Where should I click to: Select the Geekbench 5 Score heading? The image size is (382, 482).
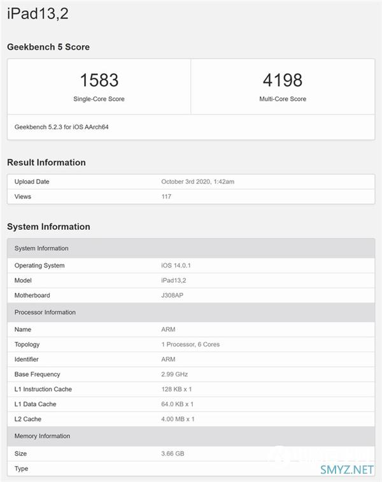coord(48,46)
